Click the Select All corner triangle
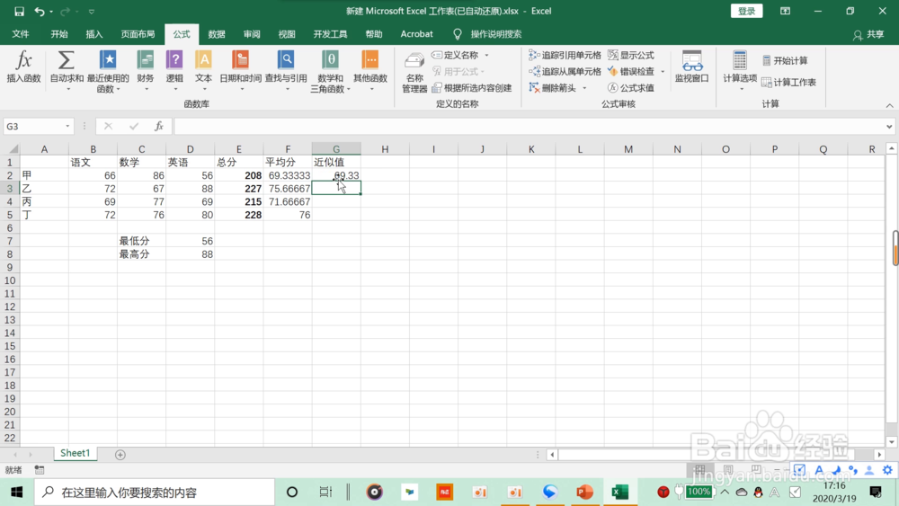Screen dimensions: 899x506 click(x=13, y=149)
